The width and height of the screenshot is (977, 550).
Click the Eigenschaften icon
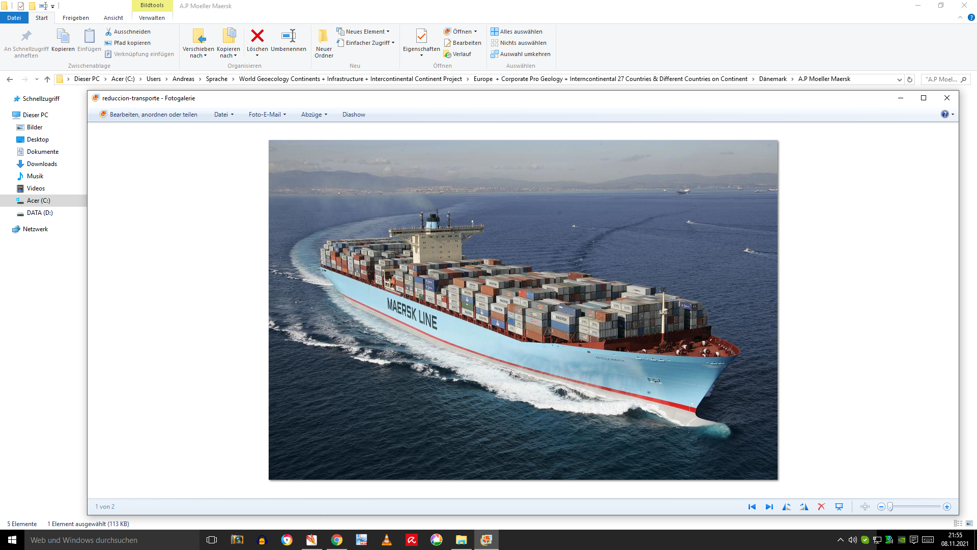[x=421, y=36]
